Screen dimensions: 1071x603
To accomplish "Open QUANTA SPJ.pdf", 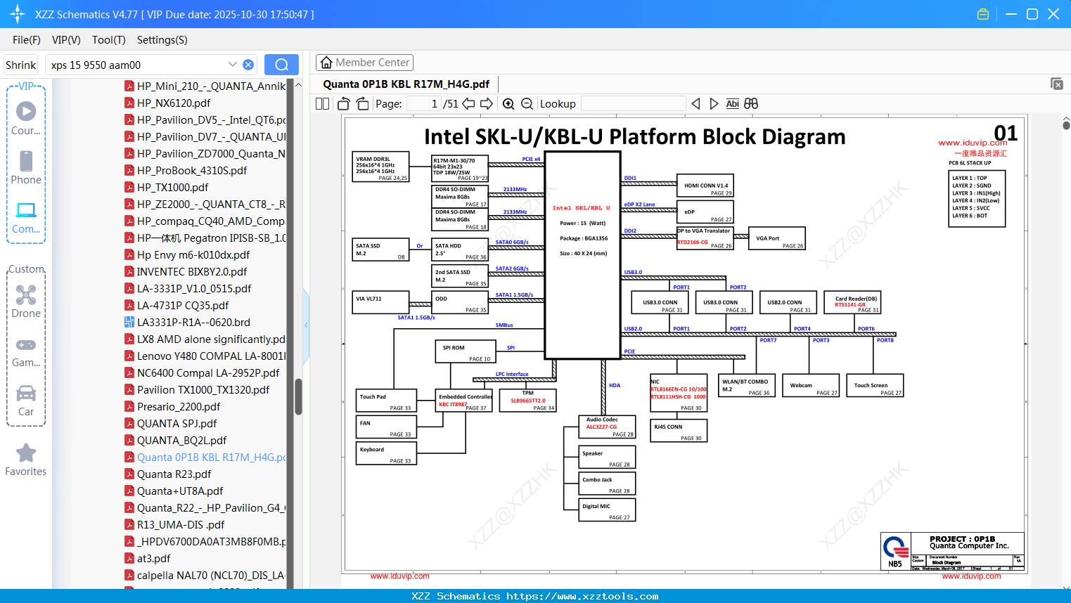I will pyautogui.click(x=177, y=423).
